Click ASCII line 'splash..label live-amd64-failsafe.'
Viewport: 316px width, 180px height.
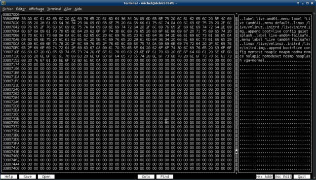[x=275, y=35]
